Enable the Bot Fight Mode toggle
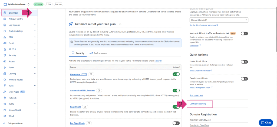The height and width of the screenshot is (127, 277). pos(176,123)
